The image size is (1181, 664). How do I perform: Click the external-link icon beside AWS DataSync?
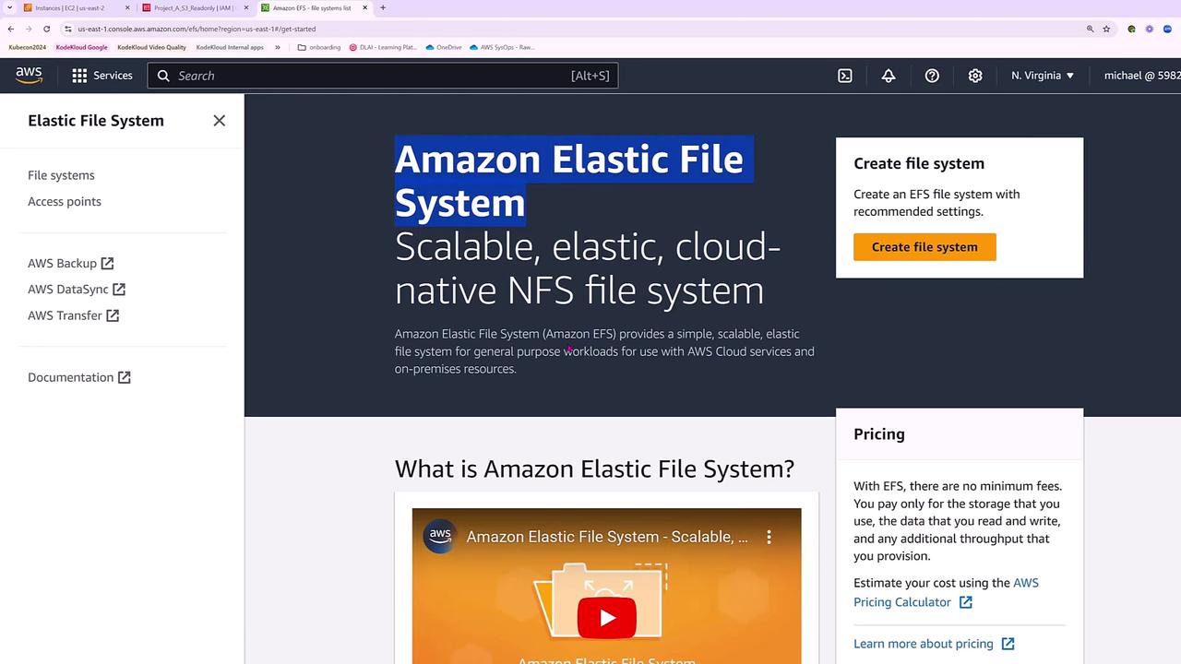(119, 290)
